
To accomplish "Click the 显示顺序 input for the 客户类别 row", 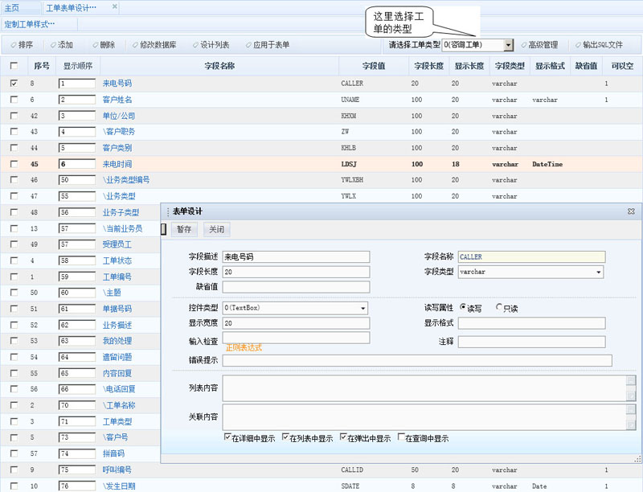I will tap(77, 148).
